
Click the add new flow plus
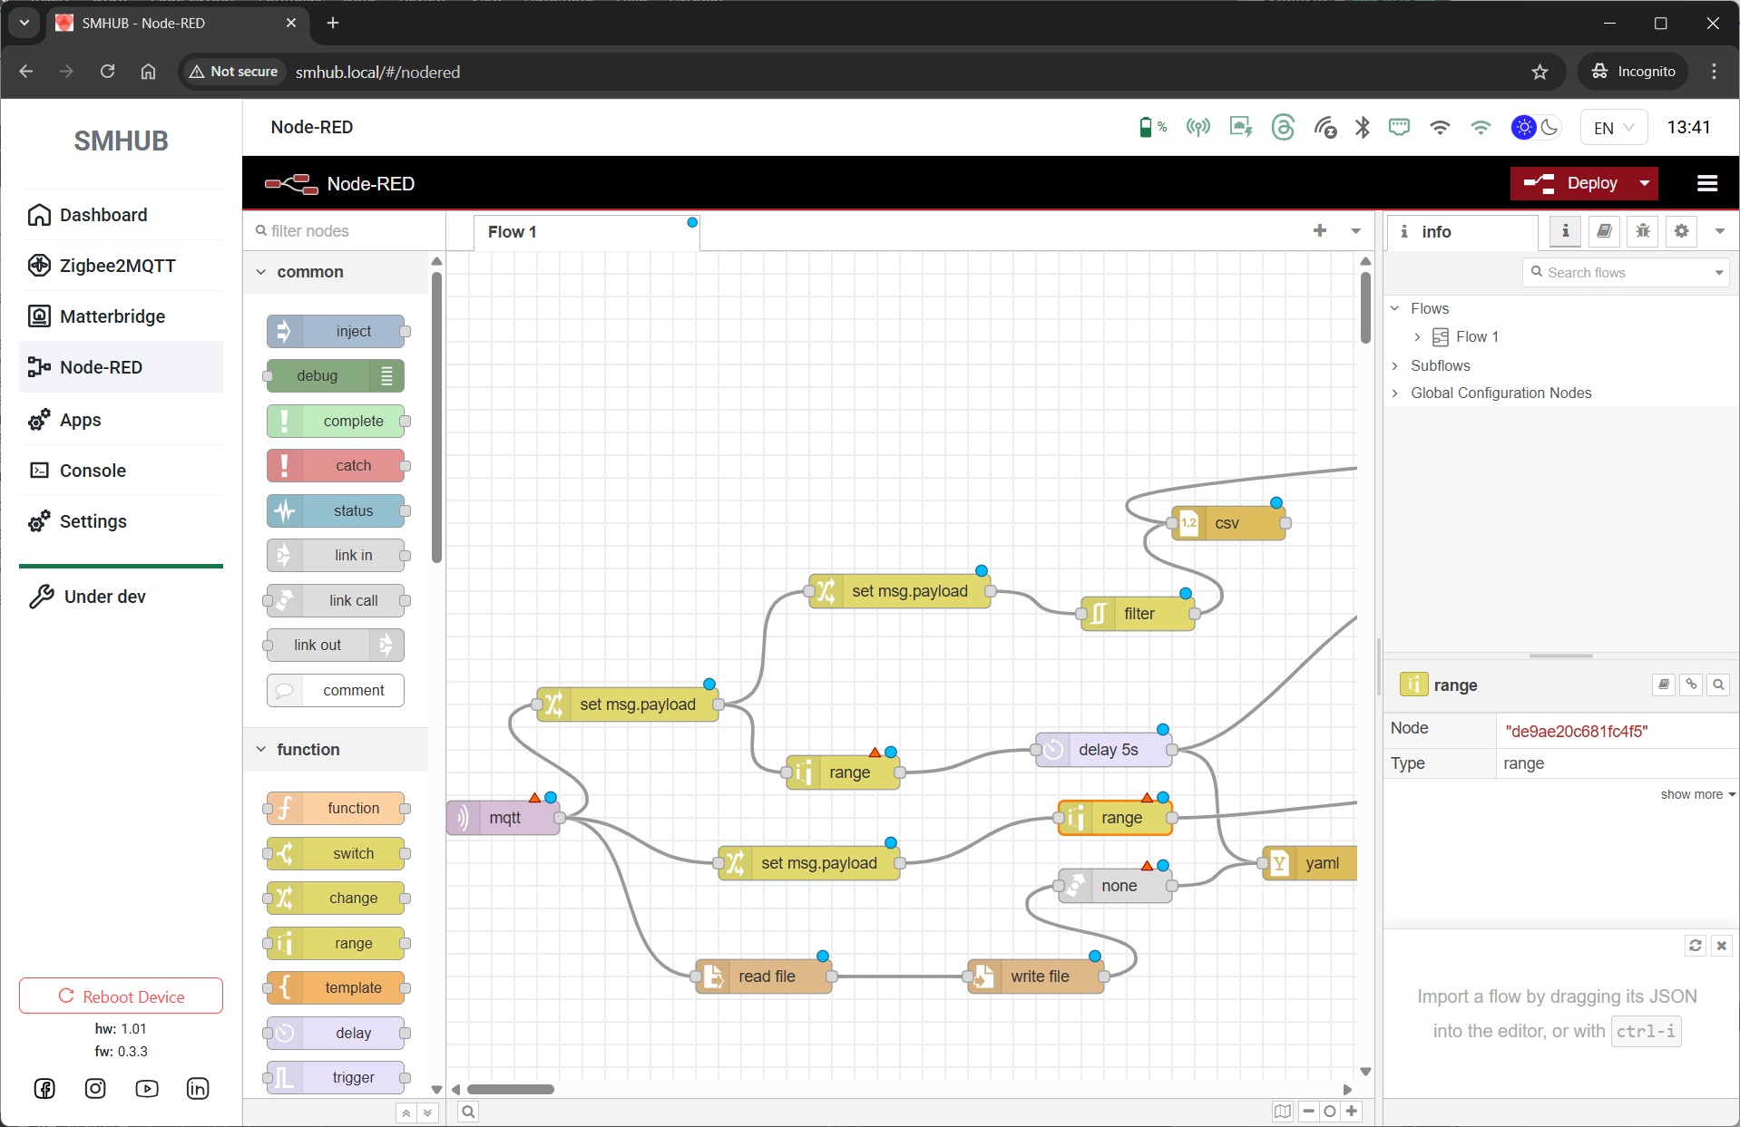tap(1320, 231)
